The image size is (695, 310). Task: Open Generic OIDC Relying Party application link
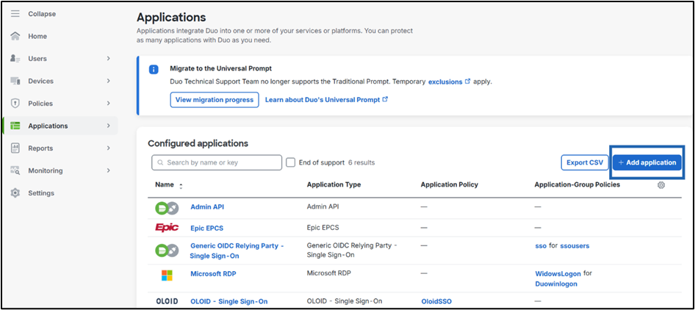point(237,250)
